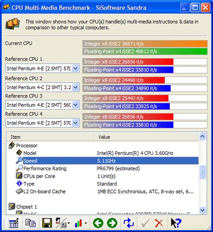The height and width of the screenshot is (232, 213).
Task: Click the 5.11GHz speed value
Action: coord(106,161)
